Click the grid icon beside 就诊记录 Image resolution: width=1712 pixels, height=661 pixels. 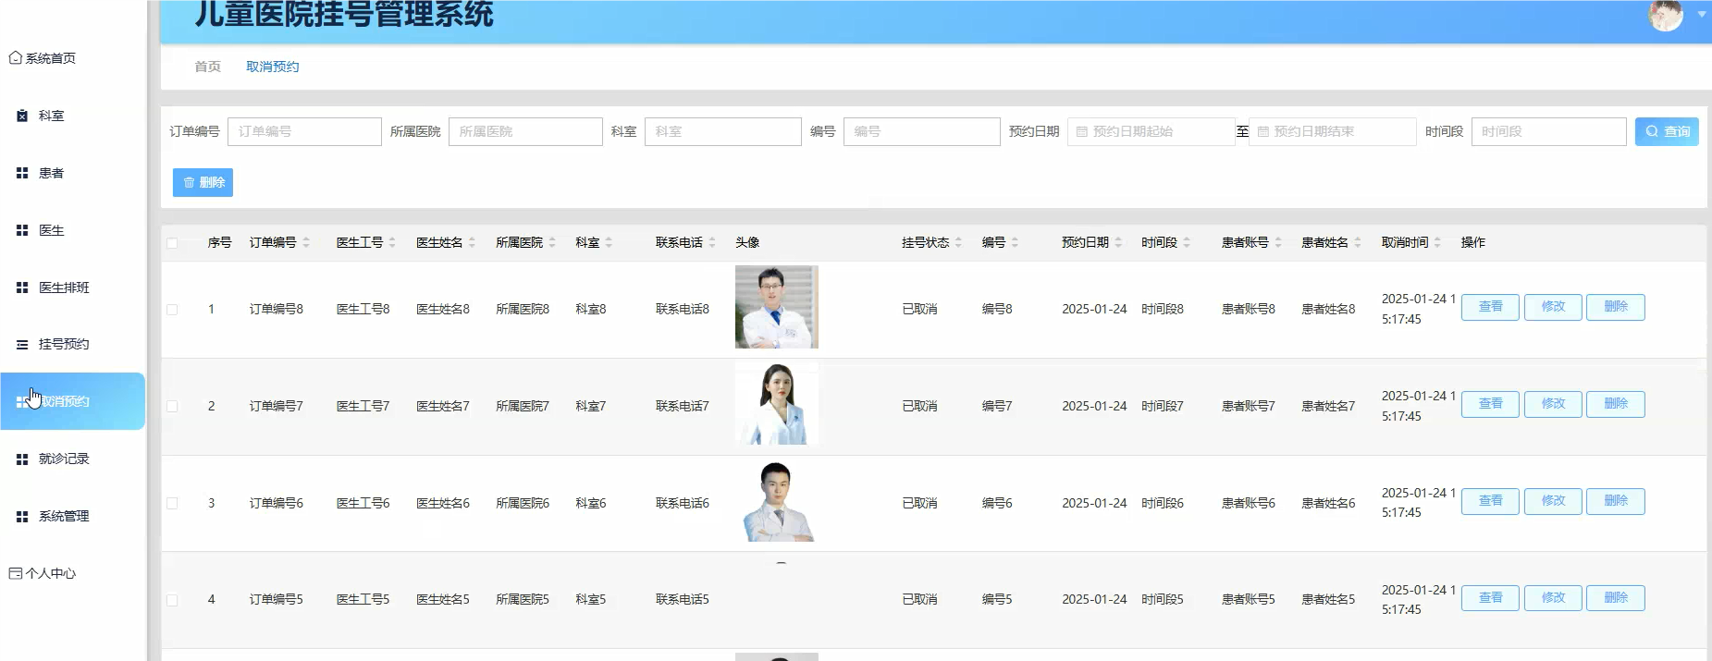pos(22,459)
